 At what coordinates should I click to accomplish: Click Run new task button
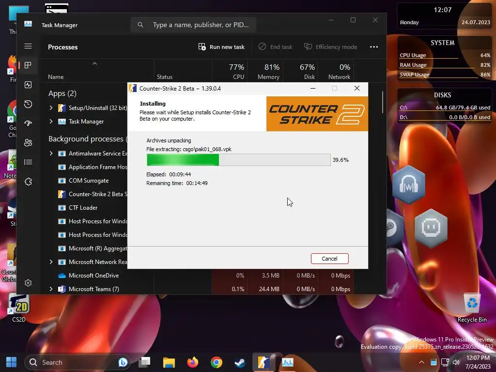tap(221, 47)
